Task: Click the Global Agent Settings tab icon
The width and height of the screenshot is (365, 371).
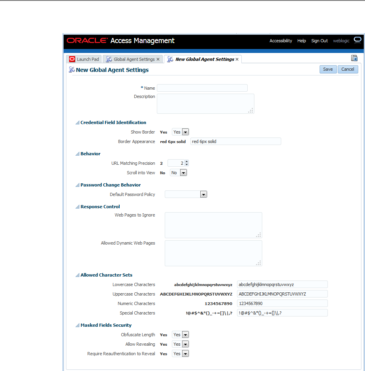Action: click(x=109, y=59)
